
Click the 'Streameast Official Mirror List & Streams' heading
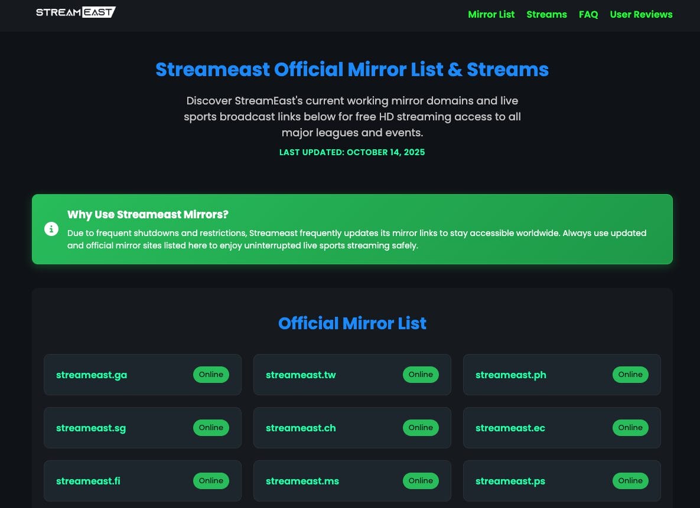(x=352, y=70)
